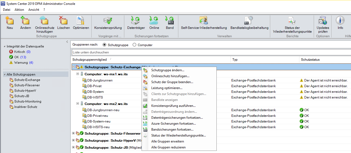
Task: Open Status der Wiederherstellungspunkte report
Action: pos(292,21)
